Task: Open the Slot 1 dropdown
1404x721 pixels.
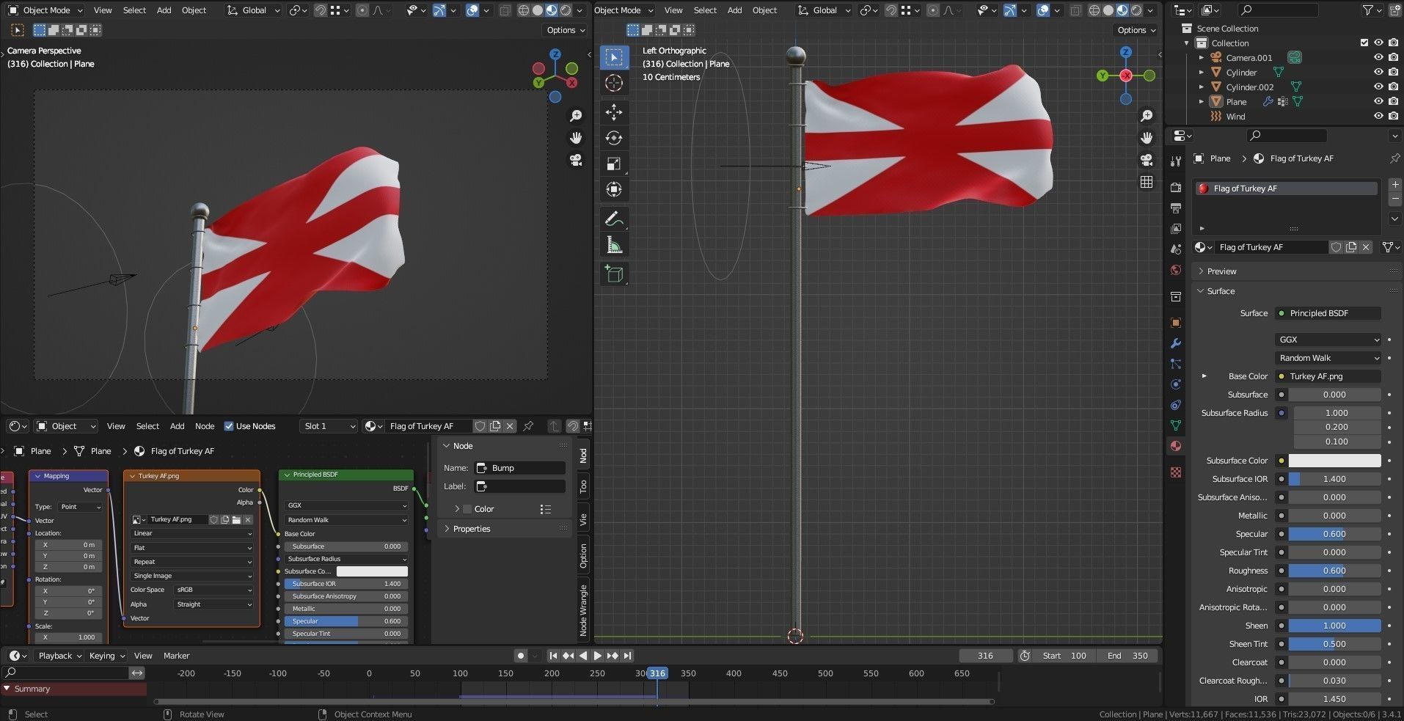Action: (329, 426)
